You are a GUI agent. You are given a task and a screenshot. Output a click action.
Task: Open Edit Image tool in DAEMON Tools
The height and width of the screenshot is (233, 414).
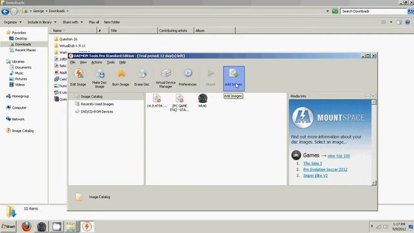point(78,78)
